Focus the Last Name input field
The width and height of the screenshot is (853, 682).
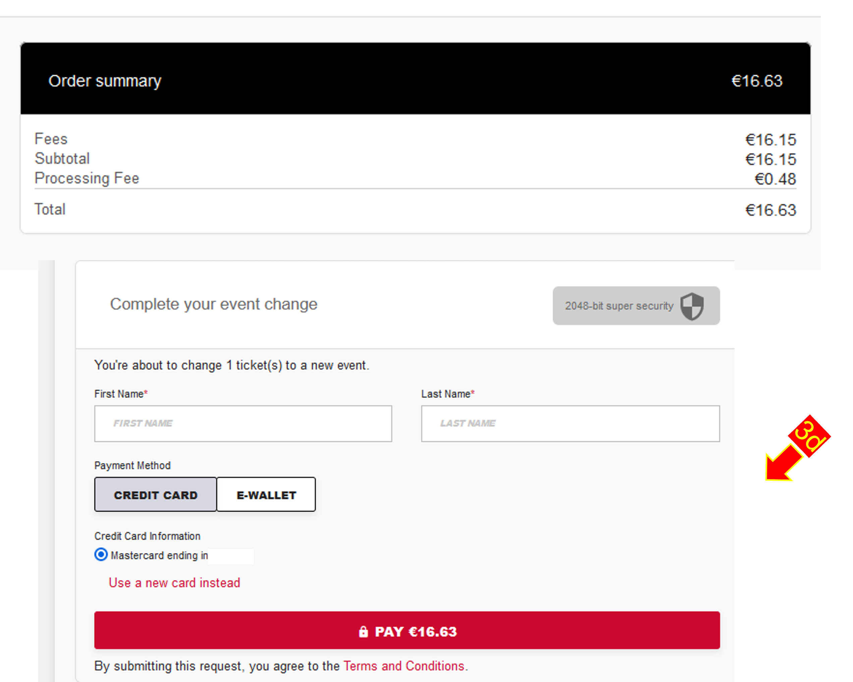pyautogui.click(x=570, y=424)
